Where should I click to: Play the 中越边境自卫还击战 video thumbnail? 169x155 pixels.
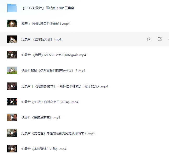pyautogui.click(x=12, y=23)
